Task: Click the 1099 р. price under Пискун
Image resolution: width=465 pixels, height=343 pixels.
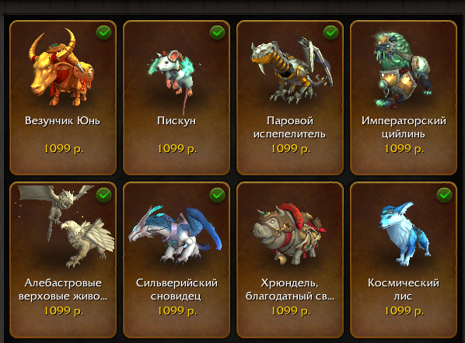Action: 177,148
